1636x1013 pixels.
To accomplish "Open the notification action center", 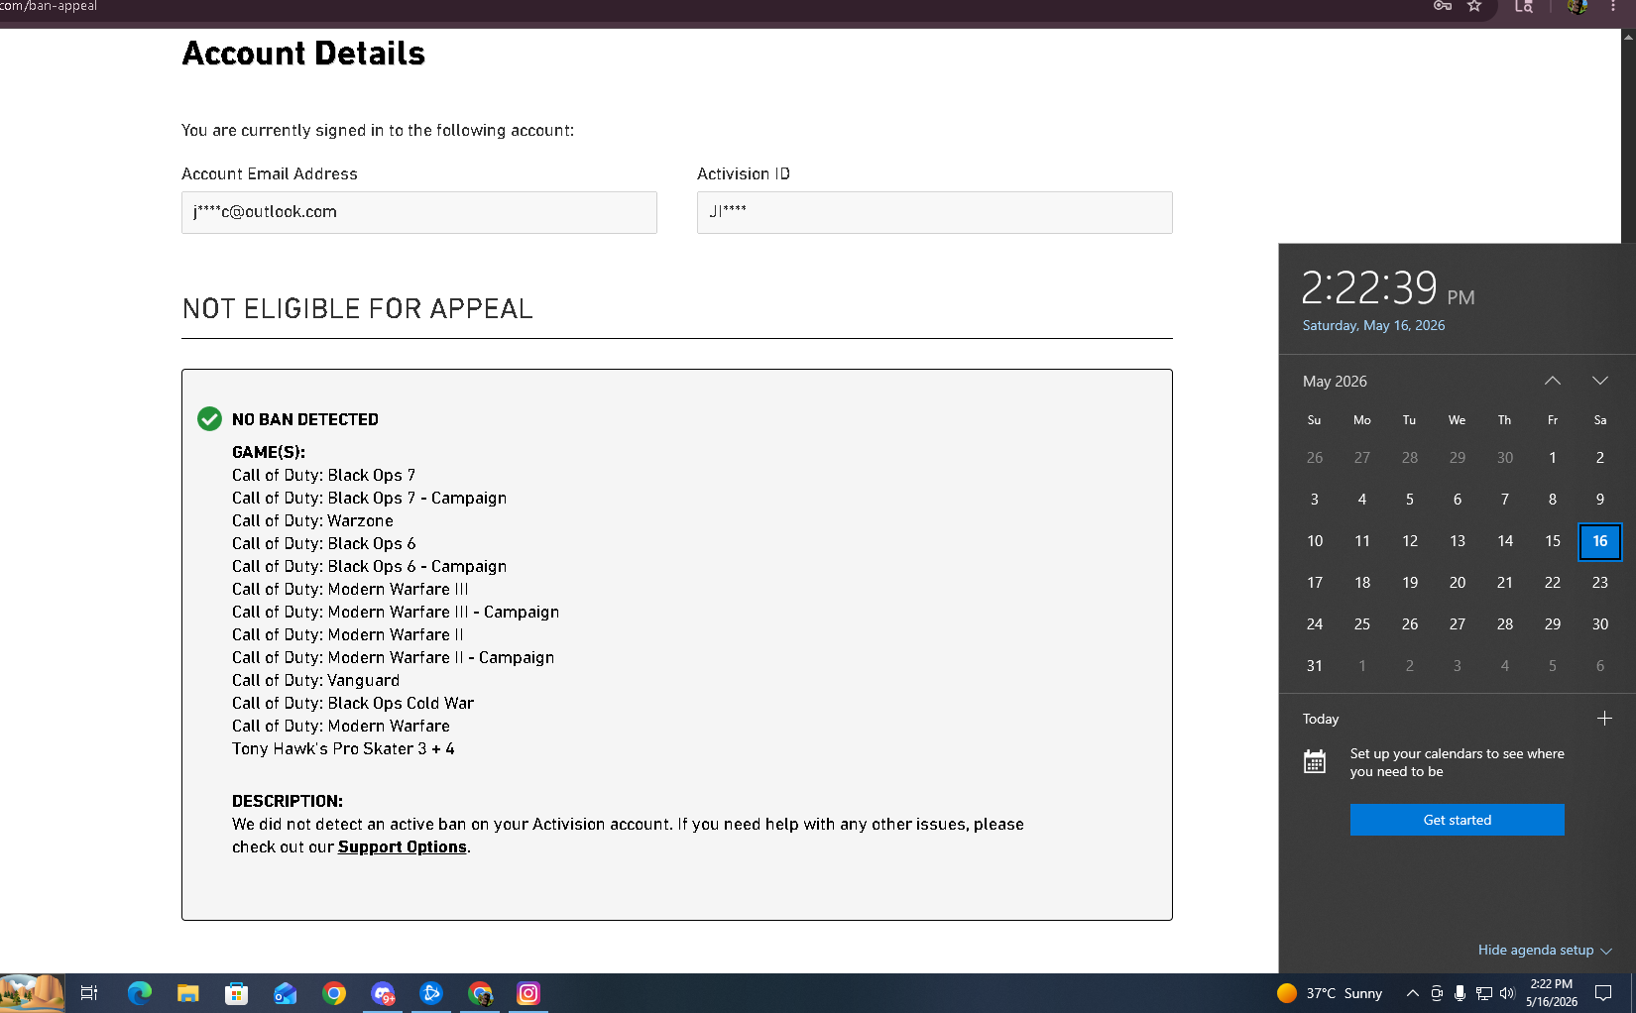I will pyautogui.click(x=1603, y=993).
